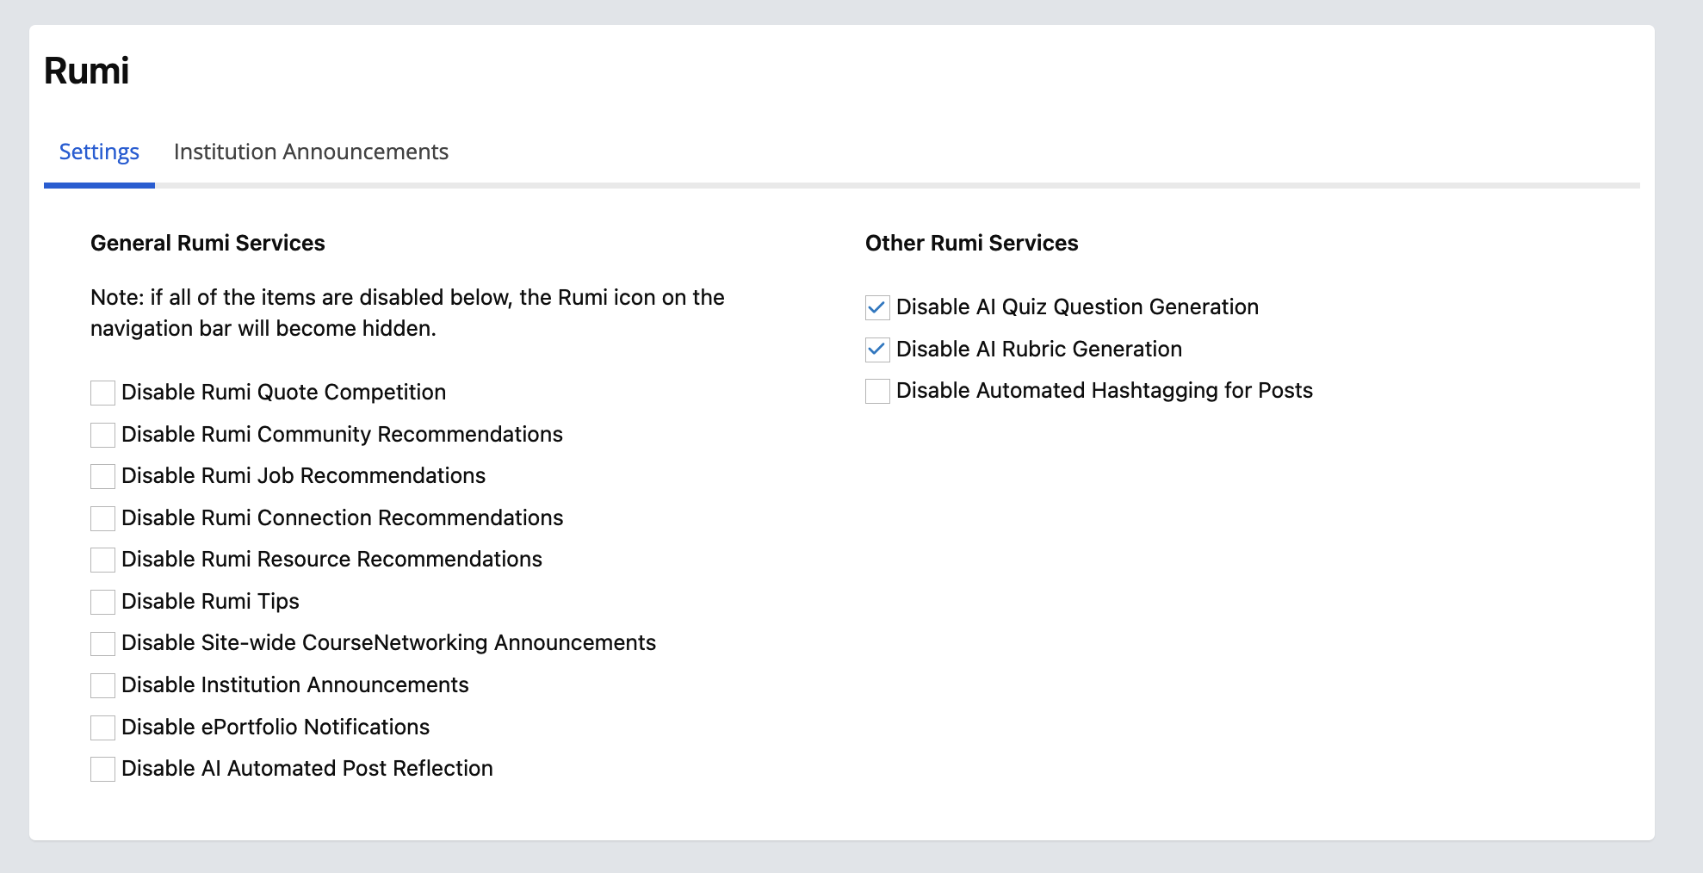Image resolution: width=1703 pixels, height=873 pixels.
Task: Switch to Institution Announcements tab
Action: point(311,152)
